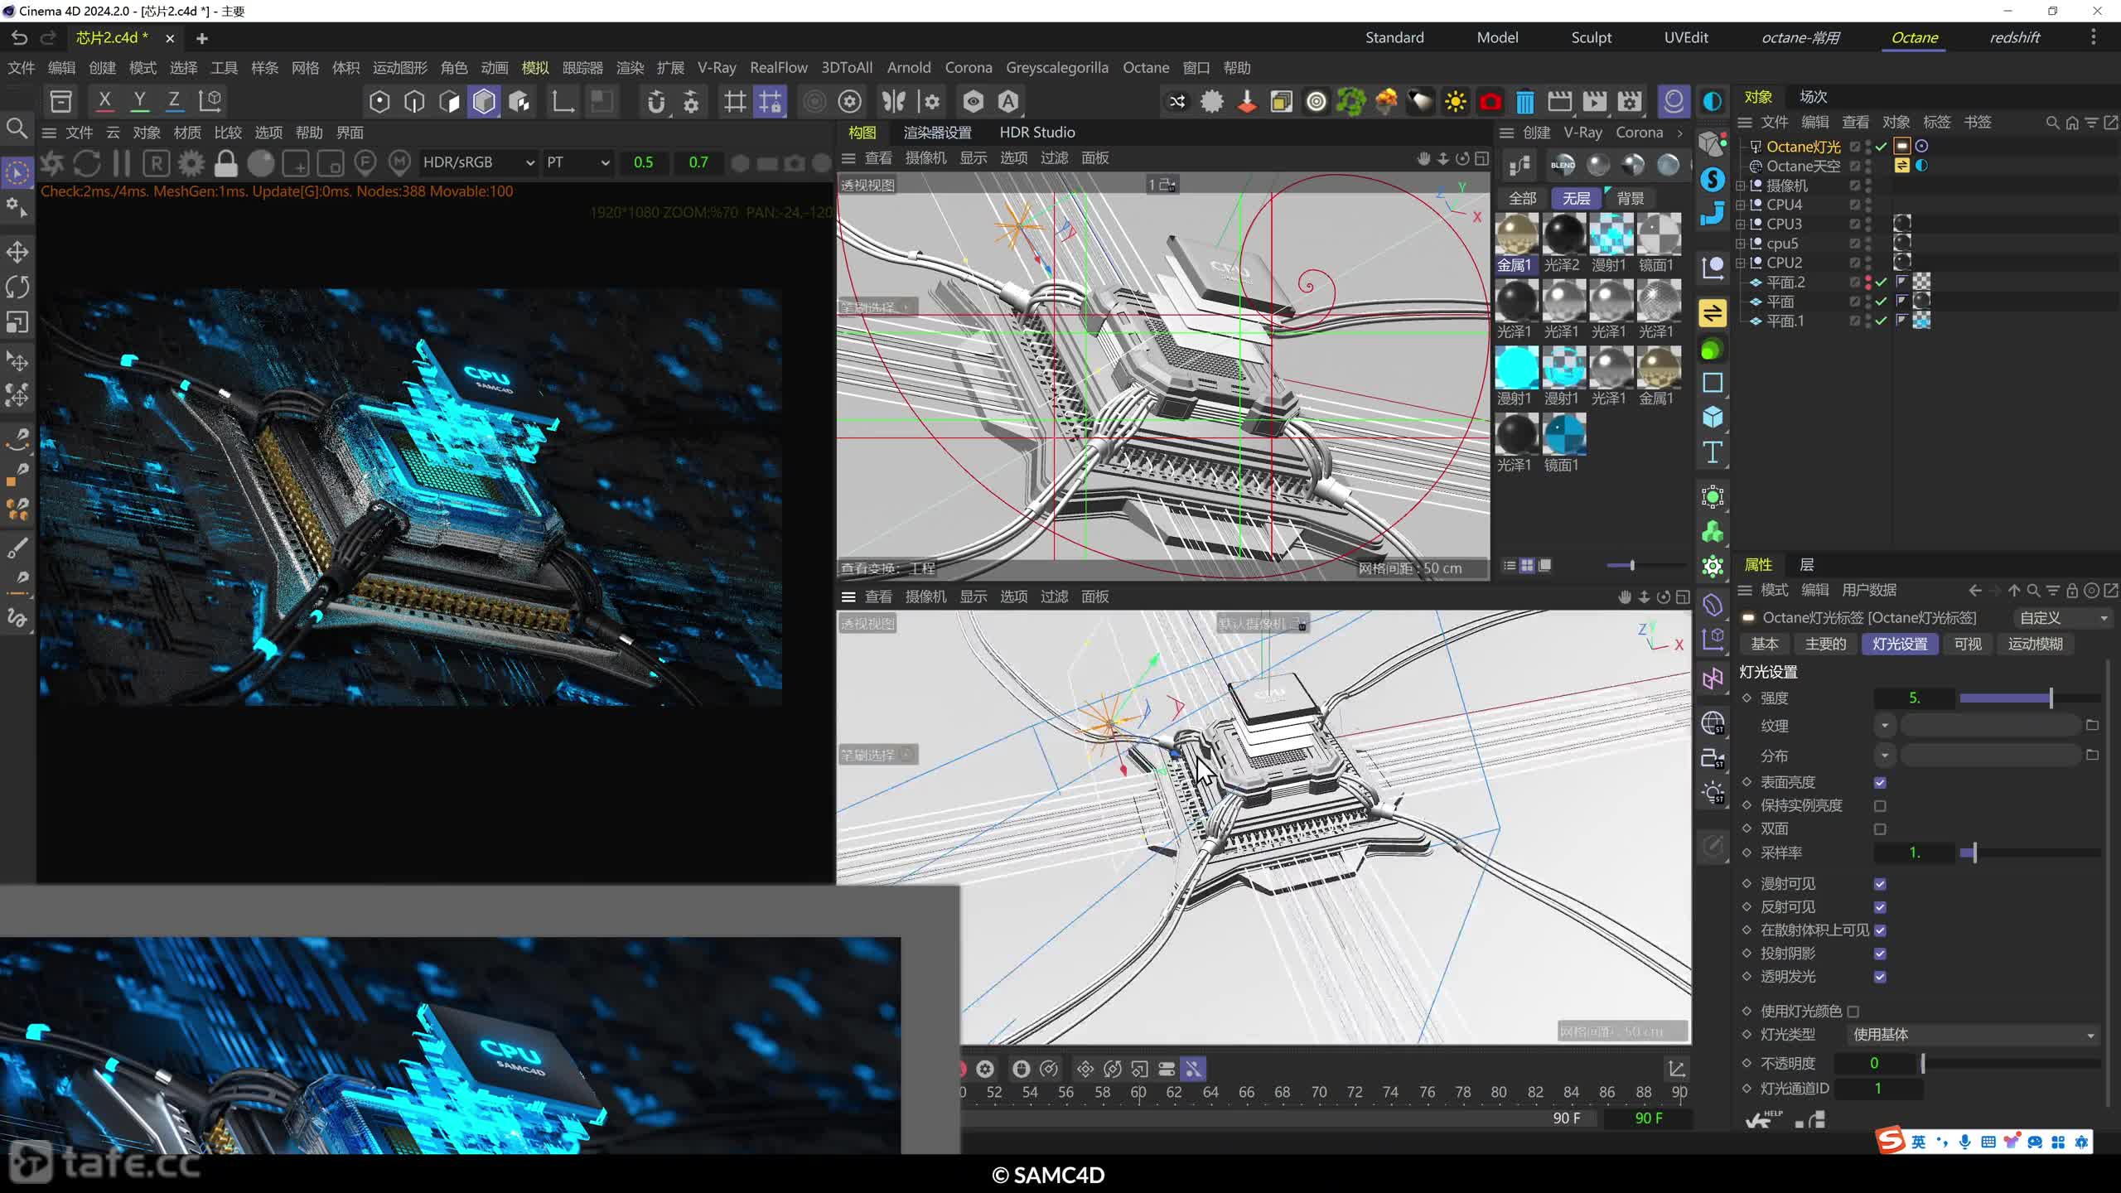Restart Octane render with refresh icon

pyautogui.click(x=87, y=163)
